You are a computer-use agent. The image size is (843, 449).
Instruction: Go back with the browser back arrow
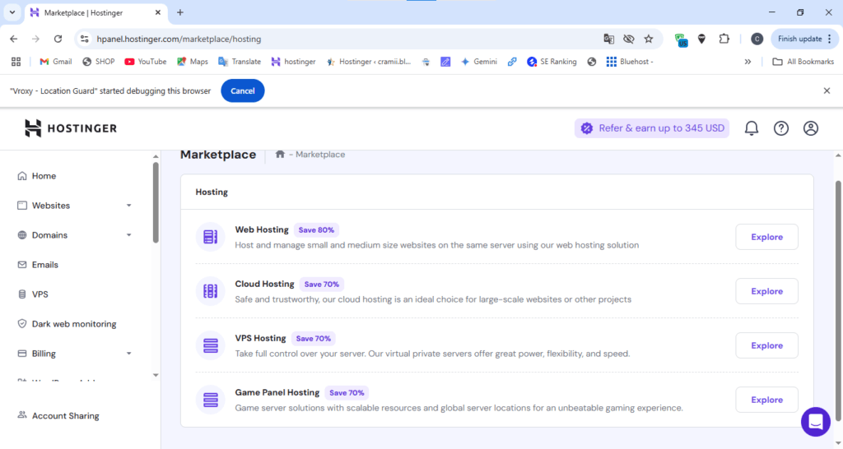point(13,39)
